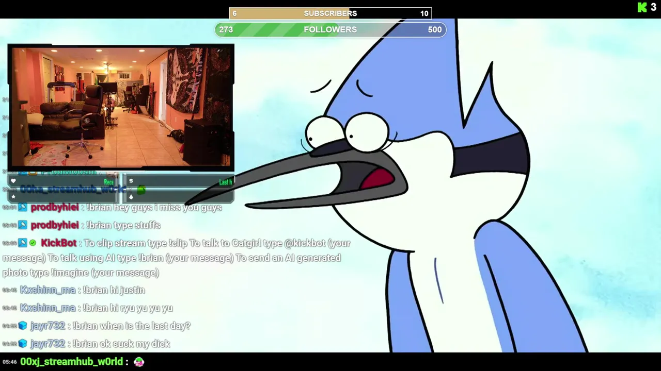Click the 05:46 timestamp in the bottom bar

[9, 362]
